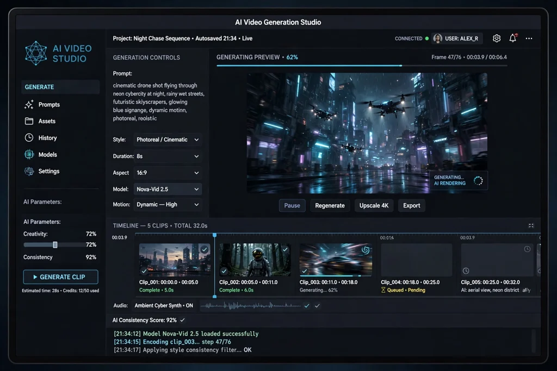Toggle Clip_003 bottom-left checkmark
Viewport: 557px width, 371px height.
click(x=305, y=271)
